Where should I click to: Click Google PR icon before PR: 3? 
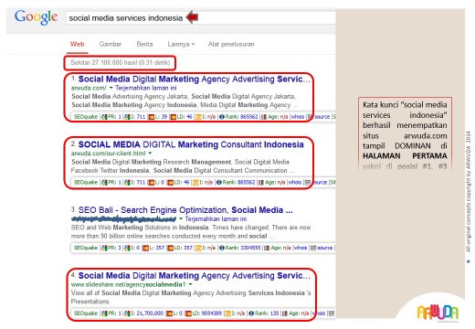tap(104, 248)
